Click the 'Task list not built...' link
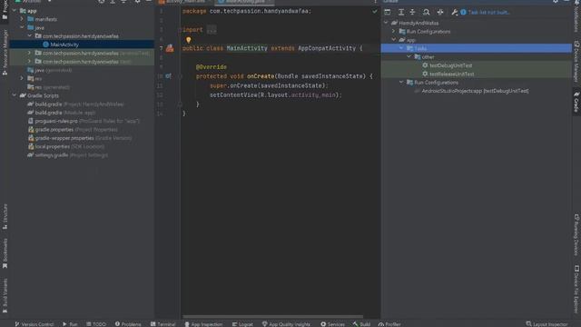Screen dimensions: 581x327 coord(488,12)
